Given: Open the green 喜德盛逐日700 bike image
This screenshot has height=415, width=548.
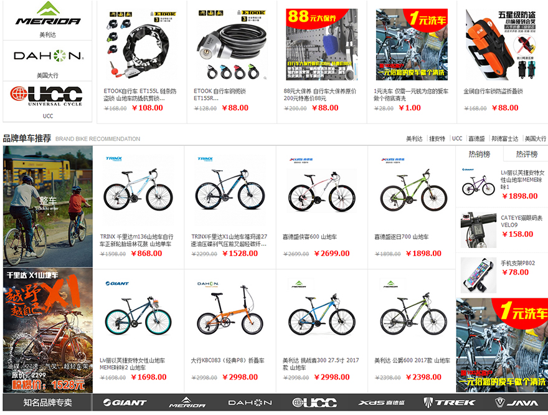Looking at the screenshot, I should 413,191.
